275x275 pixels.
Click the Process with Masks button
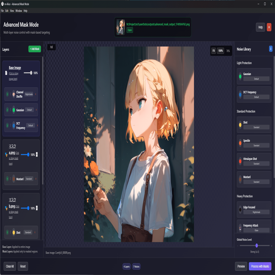260,266
